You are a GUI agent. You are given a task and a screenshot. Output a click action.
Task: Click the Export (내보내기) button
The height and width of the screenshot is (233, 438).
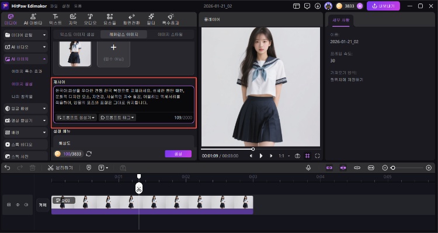tap(383, 6)
